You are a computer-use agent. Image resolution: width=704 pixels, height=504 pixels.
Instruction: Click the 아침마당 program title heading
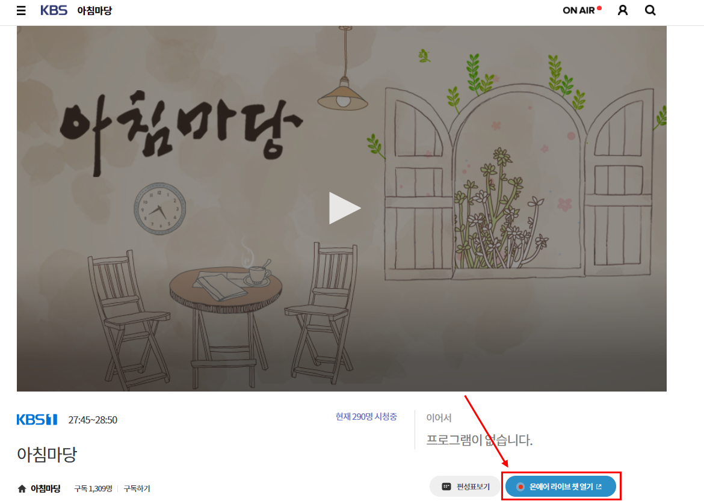47,454
